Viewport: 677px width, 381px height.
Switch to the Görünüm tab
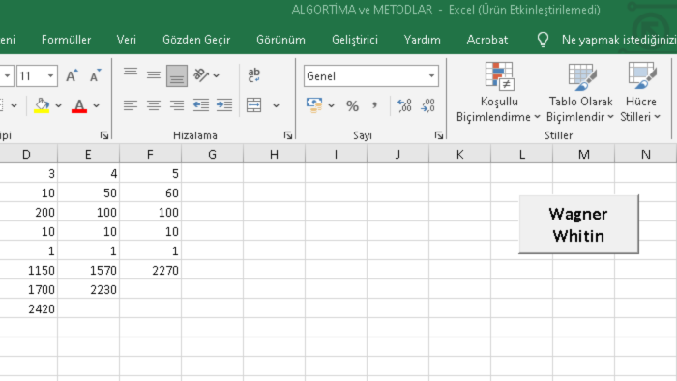pos(280,40)
